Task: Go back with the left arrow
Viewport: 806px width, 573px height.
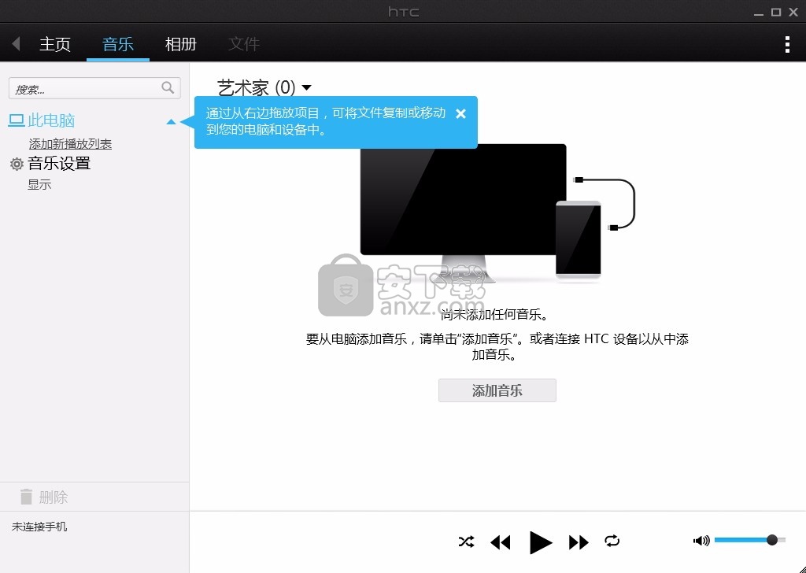Action: point(16,43)
